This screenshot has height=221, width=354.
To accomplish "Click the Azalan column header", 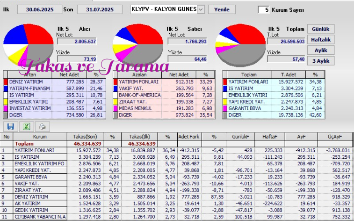I will (x=139, y=74).
